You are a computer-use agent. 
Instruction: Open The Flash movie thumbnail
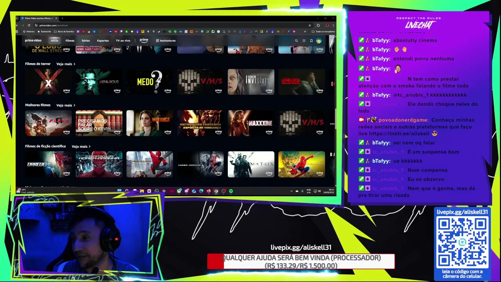pos(49,123)
